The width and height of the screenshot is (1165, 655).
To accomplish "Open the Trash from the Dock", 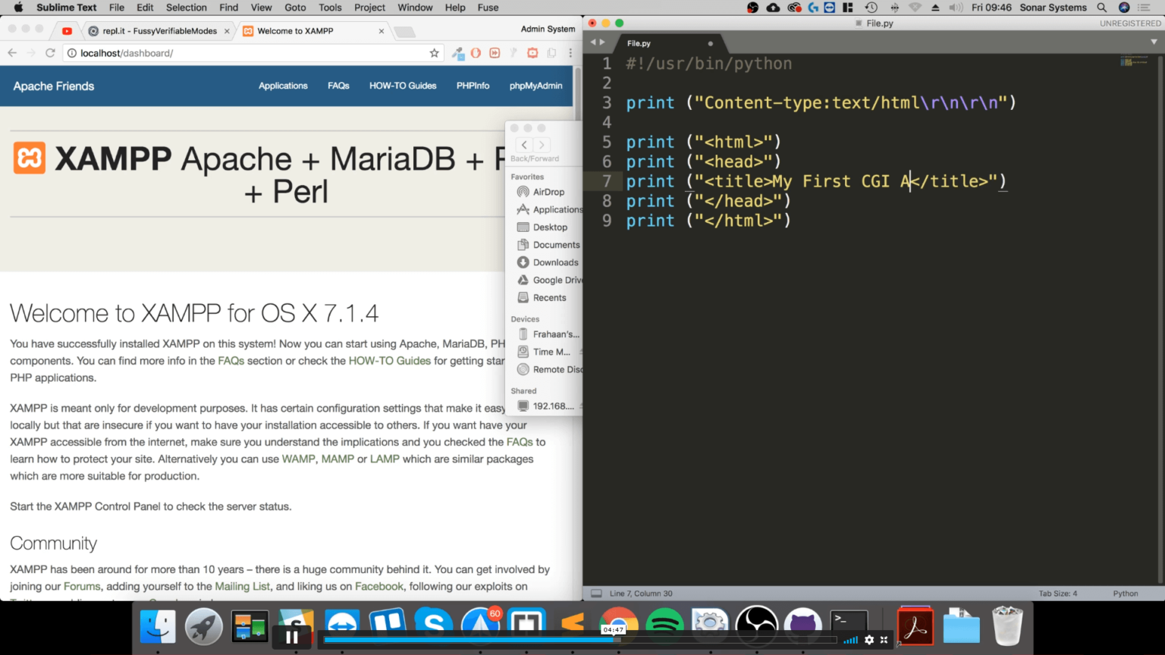I will (1007, 626).
